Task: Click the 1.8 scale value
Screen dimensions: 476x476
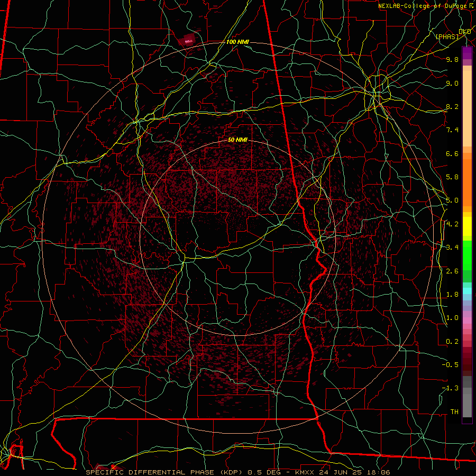Action: (x=452, y=295)
